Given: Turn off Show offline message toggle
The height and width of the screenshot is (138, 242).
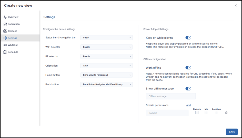Looking at the screenshot, I should point(188,89).
